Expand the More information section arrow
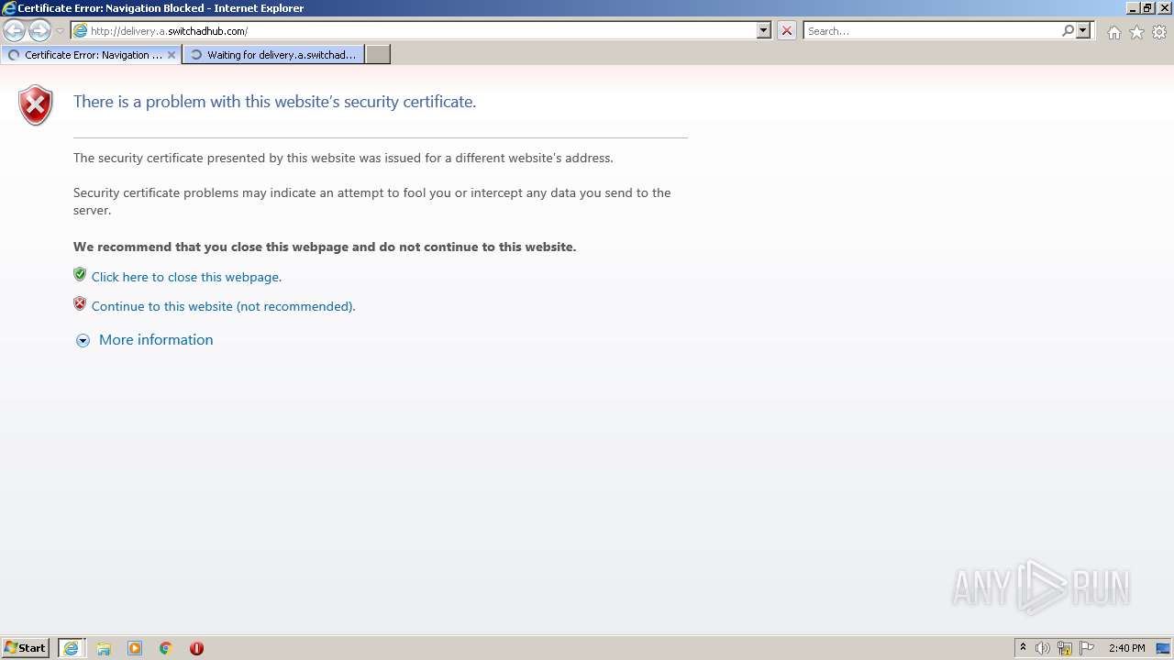The width and height of the screenshot is (1174, 660). tap(83, 340)
